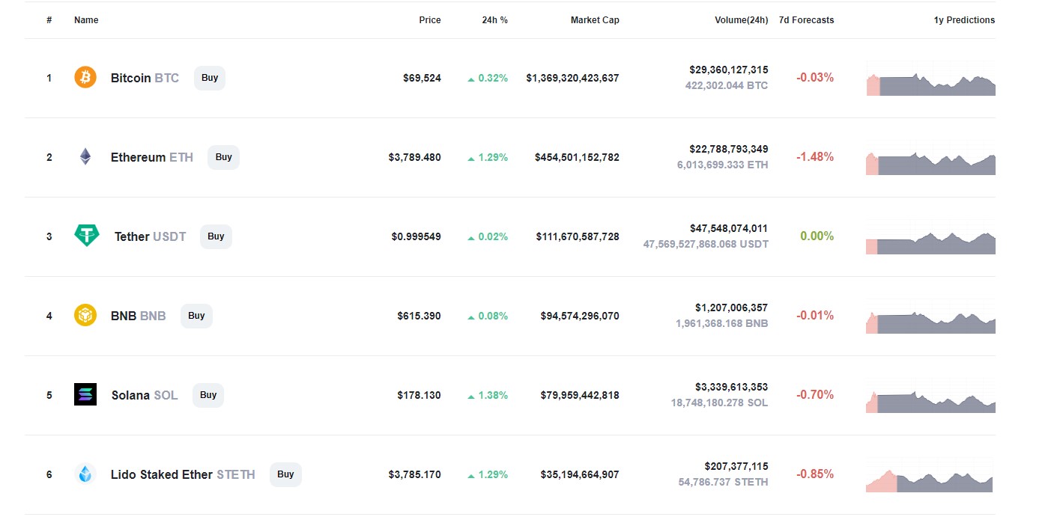Click the Buy button for Solana

(x=208, y=395)
